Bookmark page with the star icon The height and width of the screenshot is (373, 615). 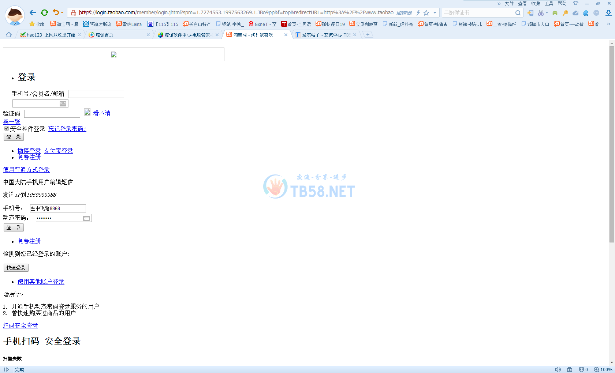(x=426, y=13)
